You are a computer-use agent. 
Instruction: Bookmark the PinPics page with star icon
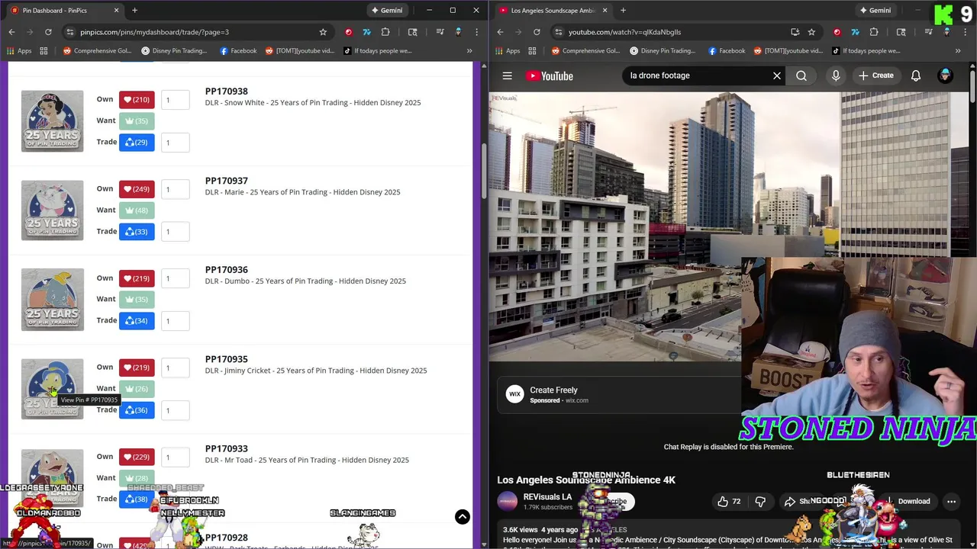point(323,32)
